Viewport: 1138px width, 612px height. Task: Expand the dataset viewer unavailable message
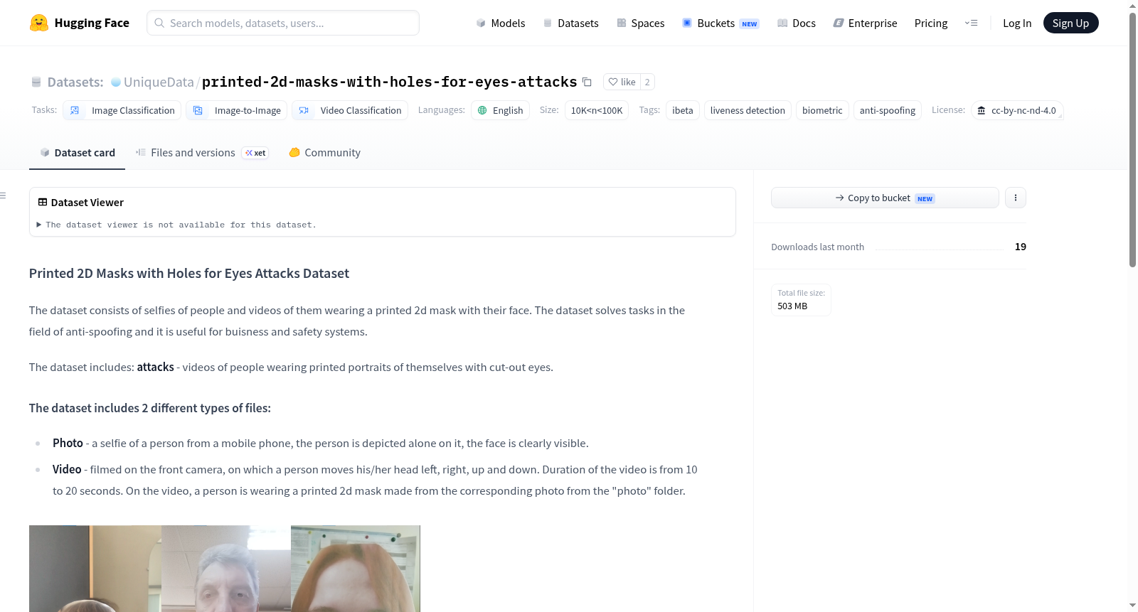(x=176, y=225)
